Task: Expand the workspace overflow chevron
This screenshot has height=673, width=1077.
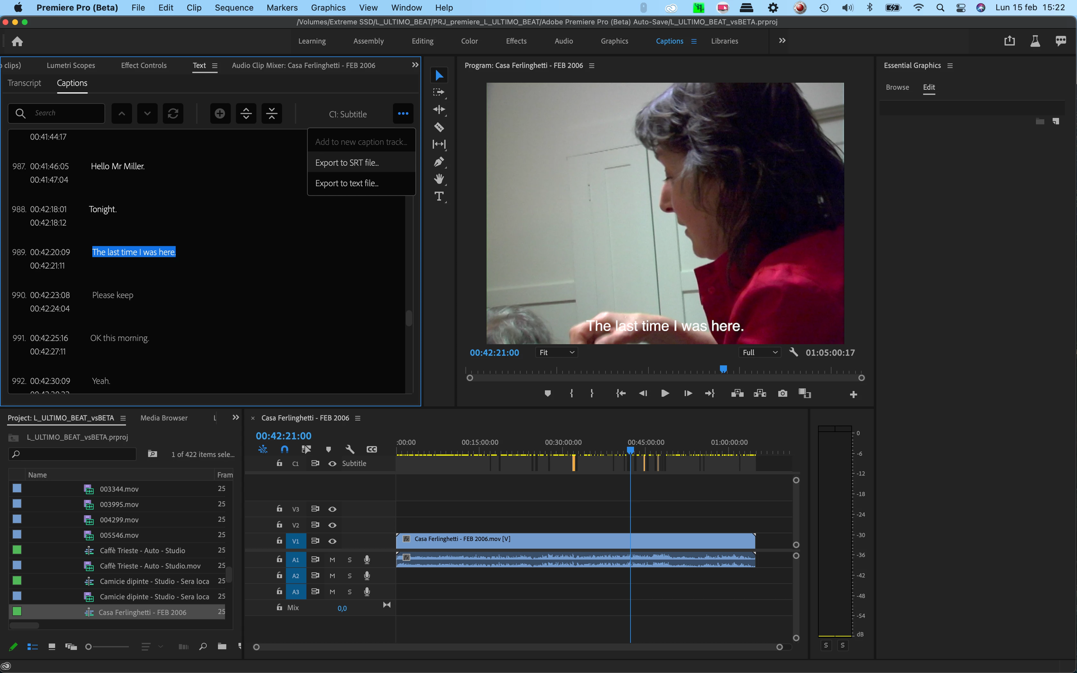Action: click(782, 40)
